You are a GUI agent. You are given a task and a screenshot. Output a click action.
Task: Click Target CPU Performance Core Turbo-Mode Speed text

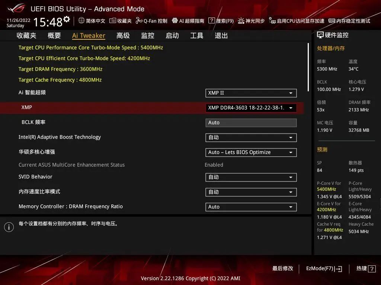click(91, 47)
